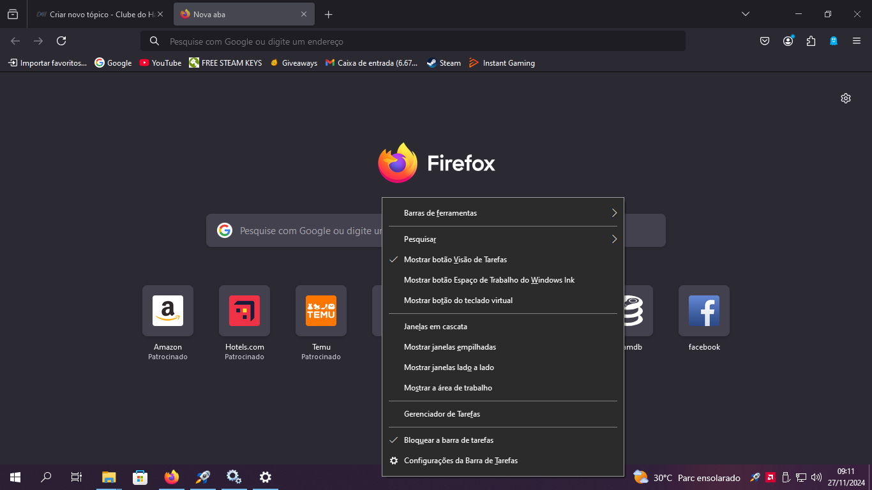The height and width of the screenshot is (490, 872).
Task: Expand Barras de ferramentas submenu
Action: point(503,213)
